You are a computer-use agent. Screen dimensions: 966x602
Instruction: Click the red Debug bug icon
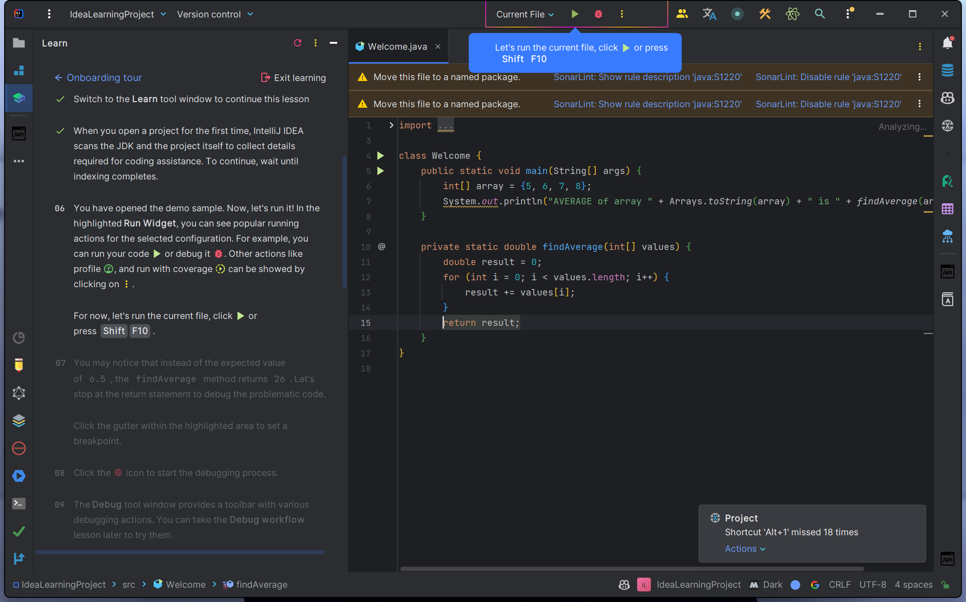click(x=598, y=14)
